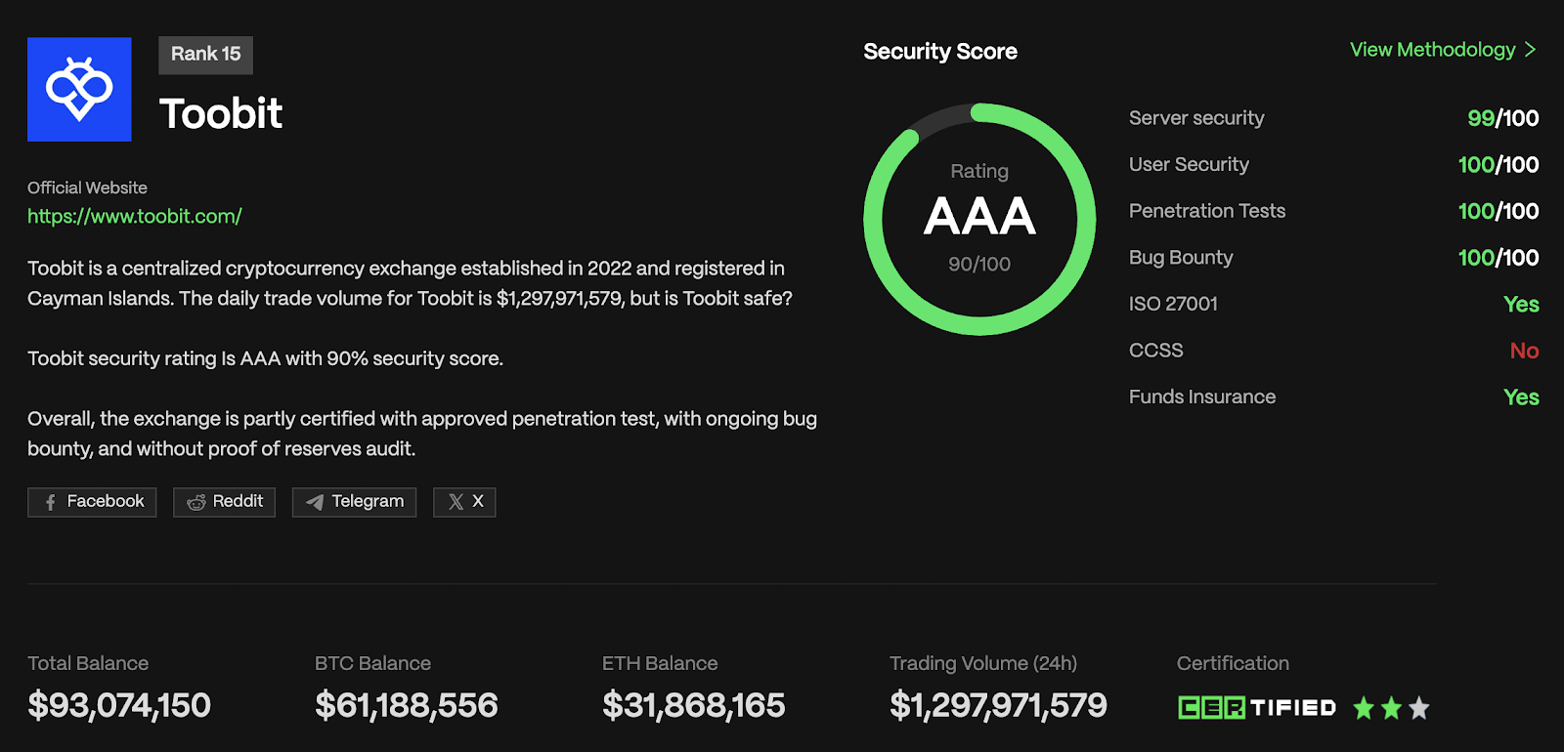Click the Trading Volume 24h figure
Image resolution: width=1564 pixels, height=752 pixels.
tap(998, 705)
